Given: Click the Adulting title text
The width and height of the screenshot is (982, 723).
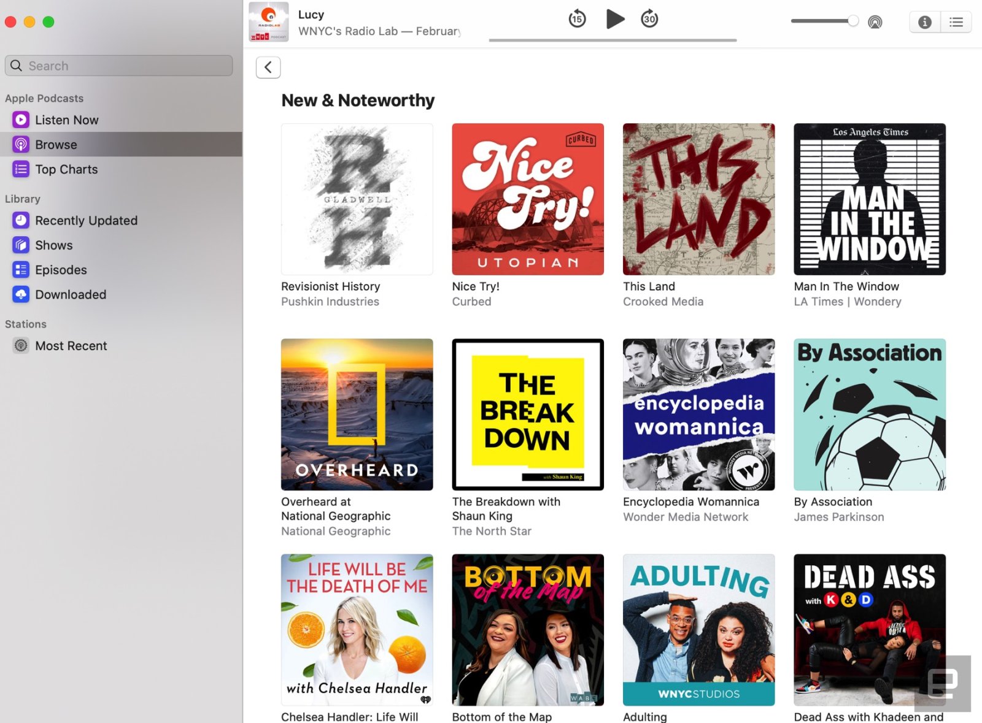Looking at the screenshot, I should [x=645, y=717].
